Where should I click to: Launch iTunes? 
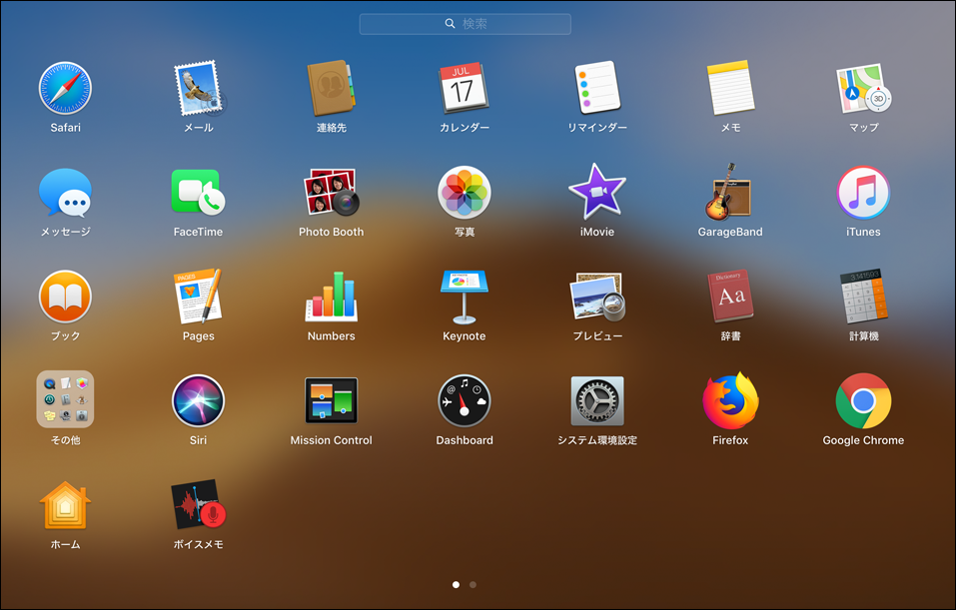pyautogui.click(x=863, y=193)
